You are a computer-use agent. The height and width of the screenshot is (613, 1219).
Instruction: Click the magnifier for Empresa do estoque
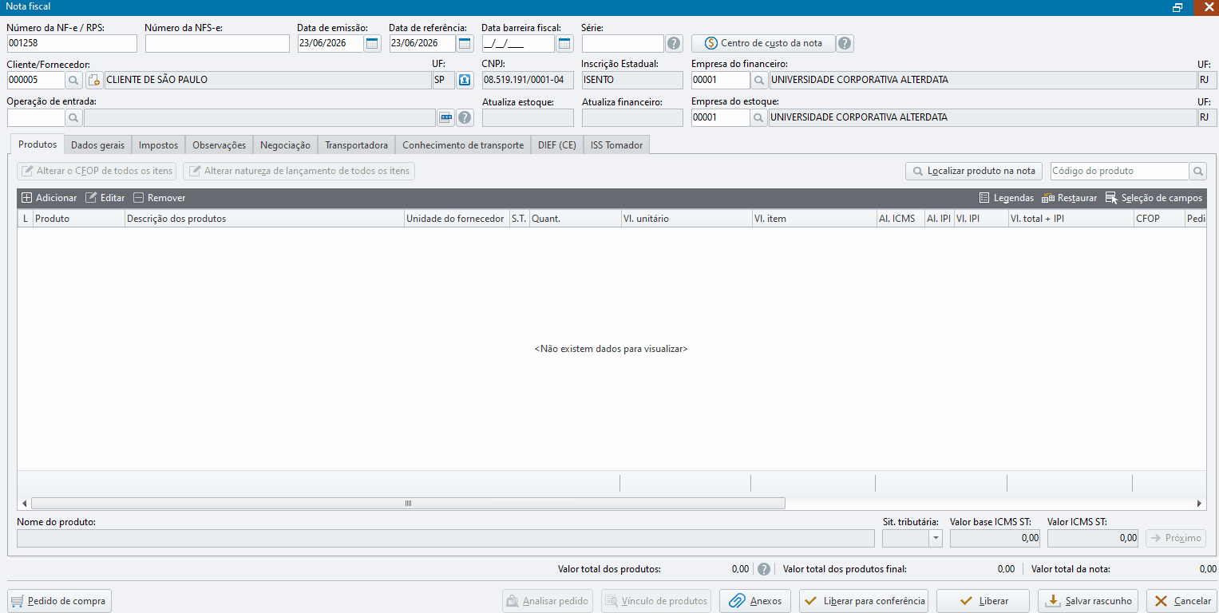point(759,117)
